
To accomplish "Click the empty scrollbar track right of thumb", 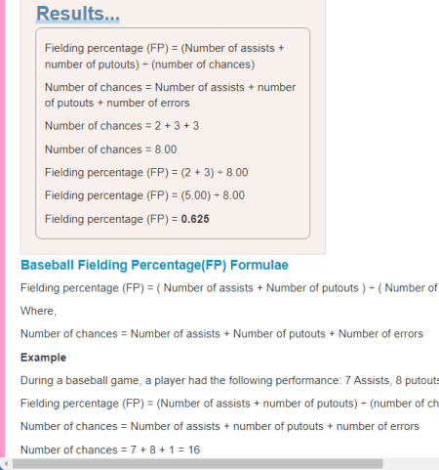I will click(x=411, y=464).
